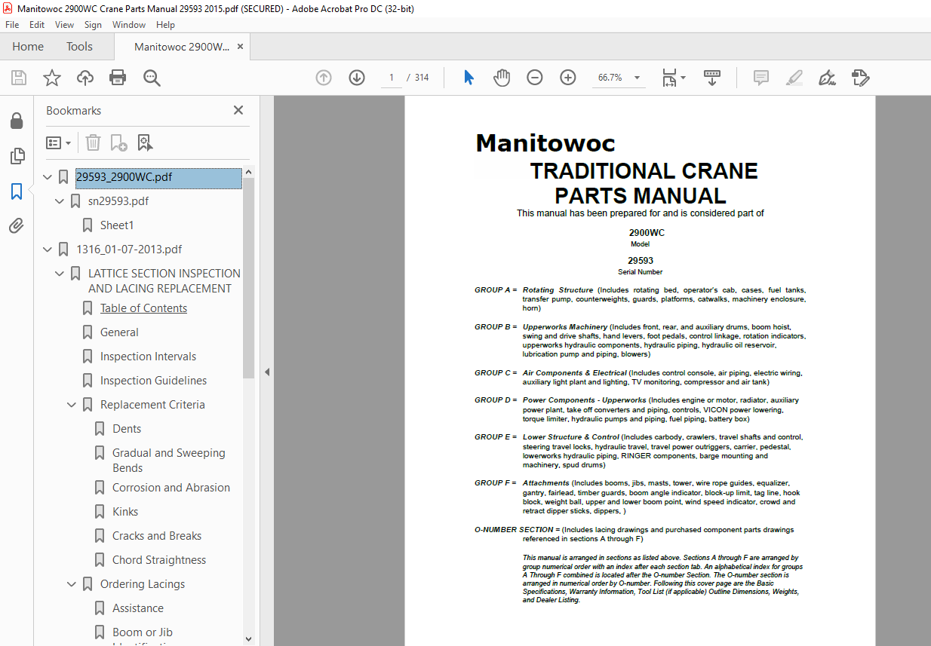
Task: Open the security lock panel in sidebar
Action: tap(17, 121)
